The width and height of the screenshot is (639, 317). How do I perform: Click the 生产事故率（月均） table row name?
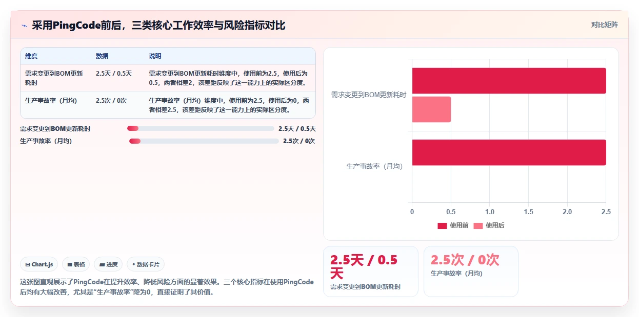click(x=51, y=100)
